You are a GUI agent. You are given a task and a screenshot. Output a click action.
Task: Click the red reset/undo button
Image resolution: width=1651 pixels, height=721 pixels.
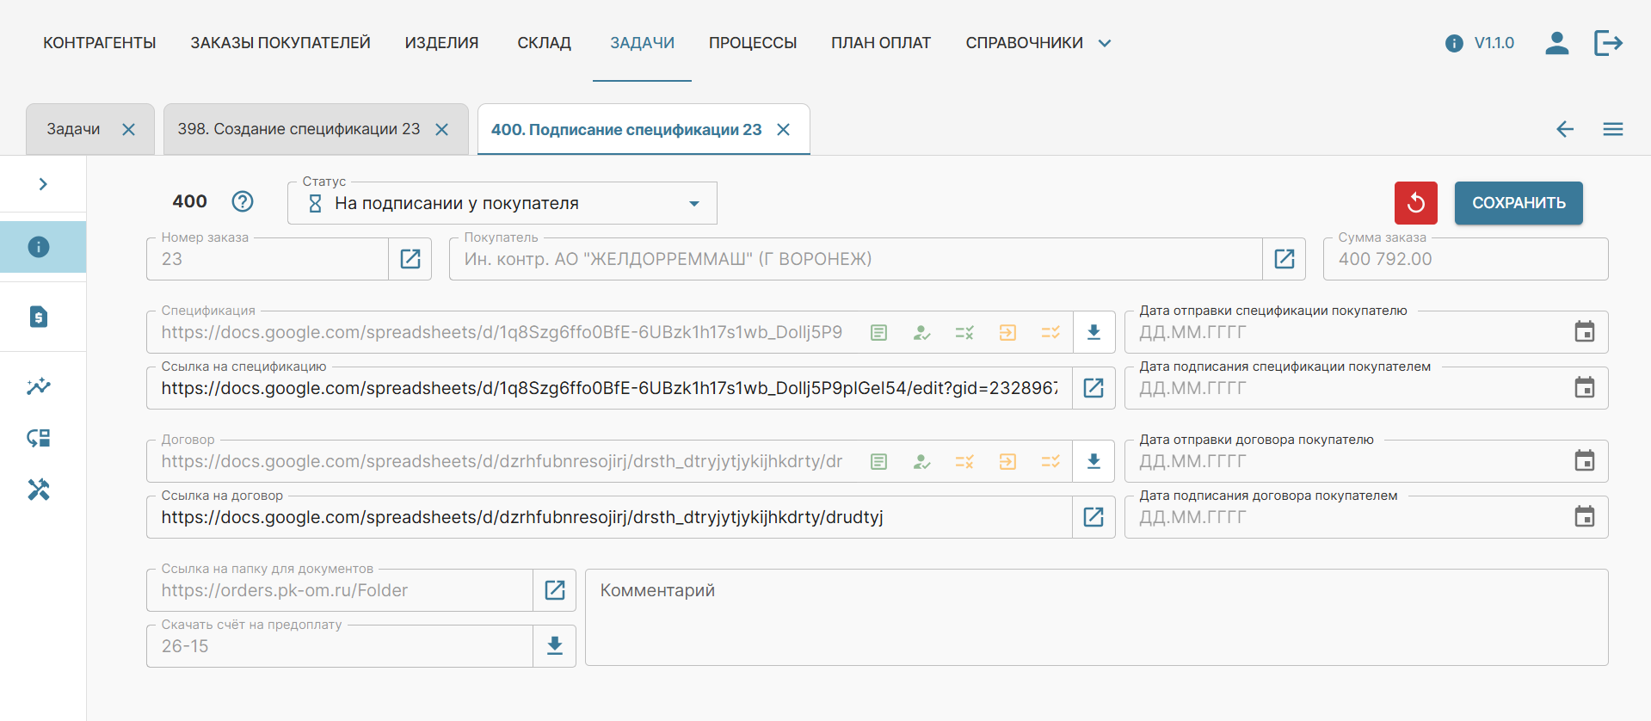(x=1415, y=203)
